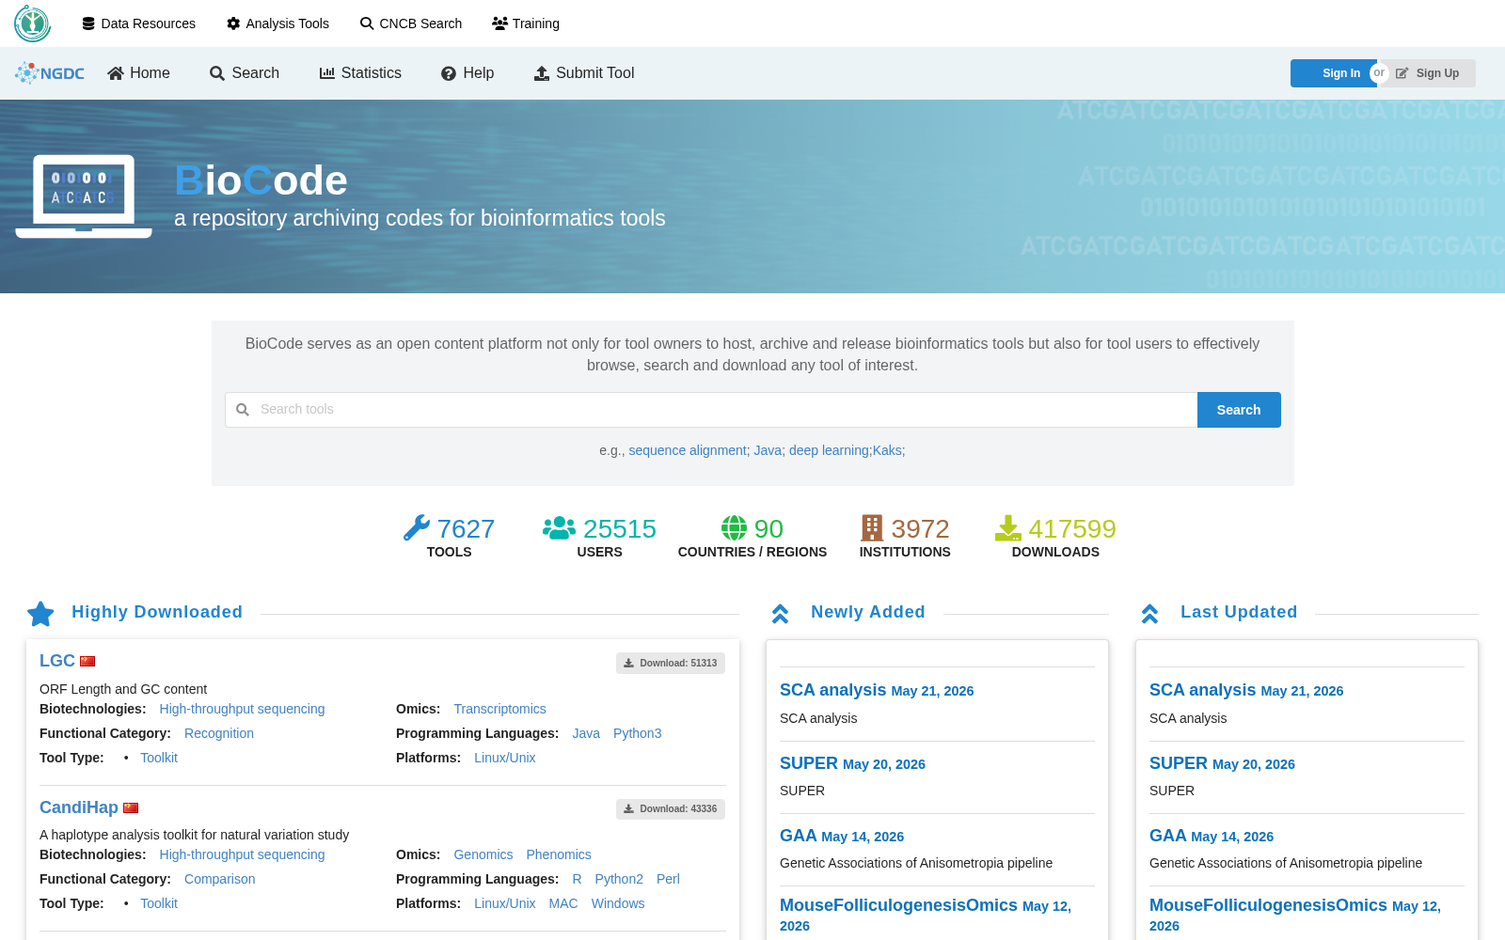This screenshot has width=1505, height=940.
Task: Open GAA in Last Updated list
Action: click(x=1168, y=836)
